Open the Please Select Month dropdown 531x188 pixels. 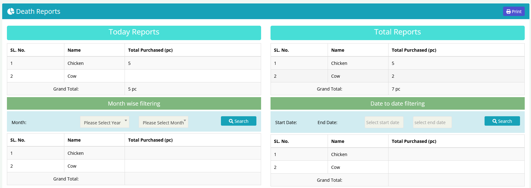click(x=163, y=122)
